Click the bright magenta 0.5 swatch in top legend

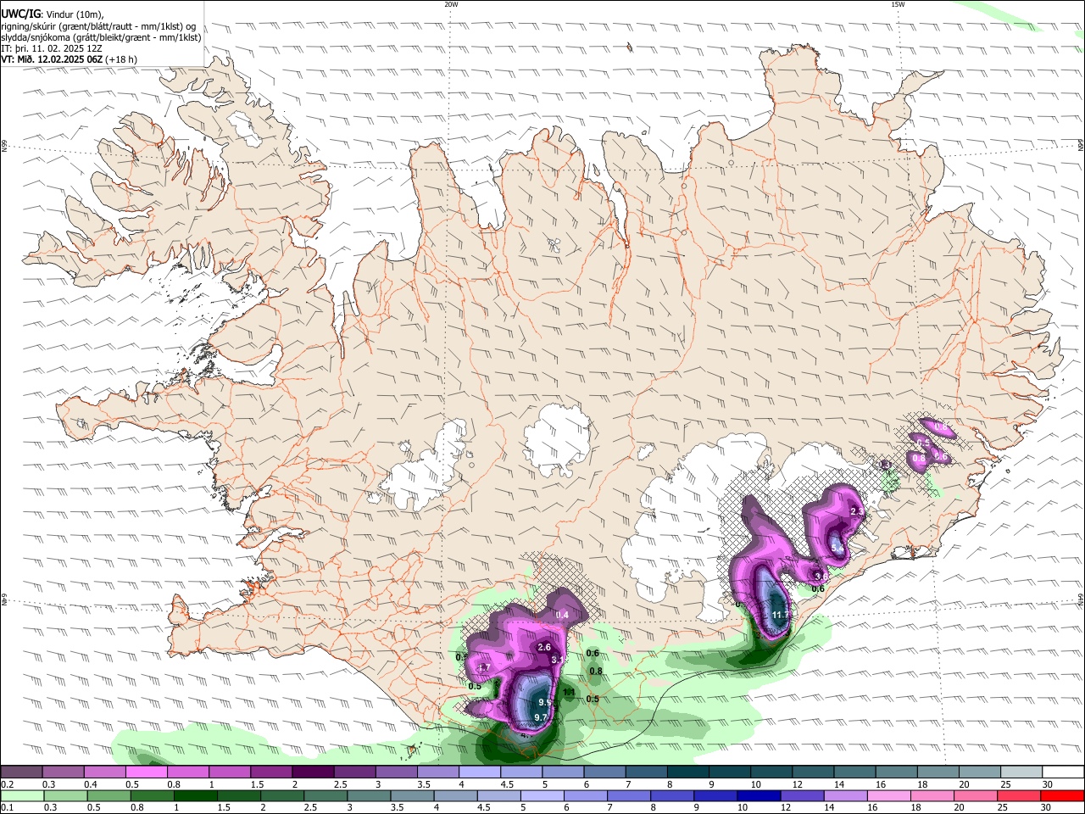(x=146, y=772)
